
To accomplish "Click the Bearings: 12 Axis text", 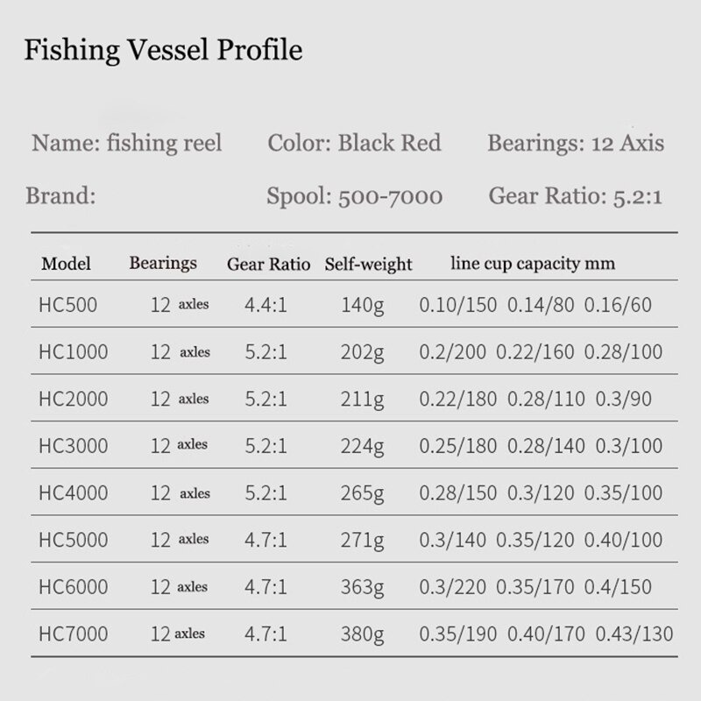I will (576, 143).
